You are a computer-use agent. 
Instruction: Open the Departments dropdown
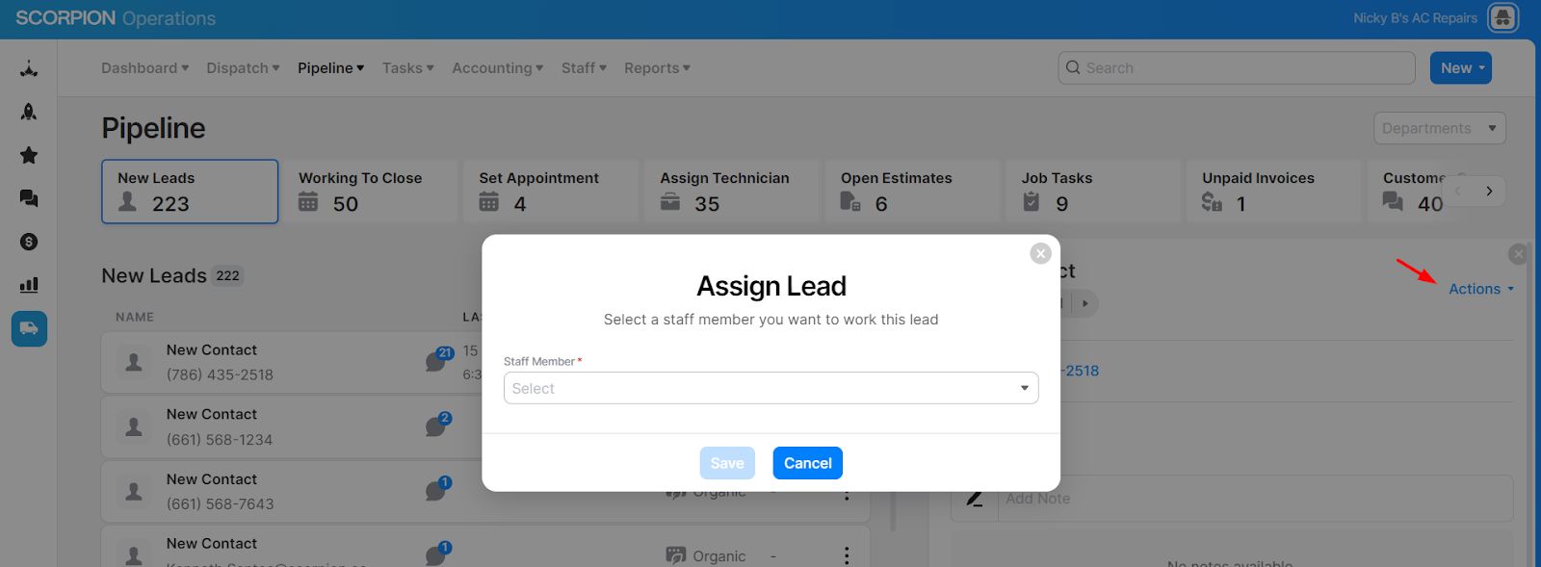click(x=1439, y=128)
